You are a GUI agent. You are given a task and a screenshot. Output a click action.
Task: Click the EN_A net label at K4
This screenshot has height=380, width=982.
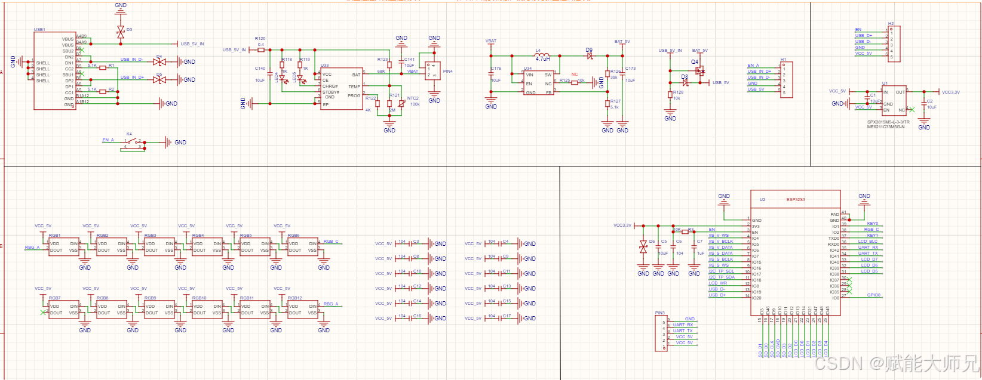point(108,140)
